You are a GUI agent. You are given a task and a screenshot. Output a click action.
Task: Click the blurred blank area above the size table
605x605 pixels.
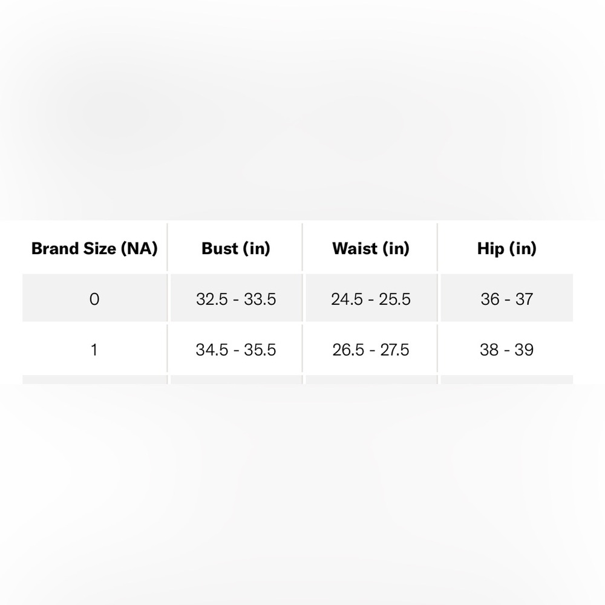coord(302,110)
